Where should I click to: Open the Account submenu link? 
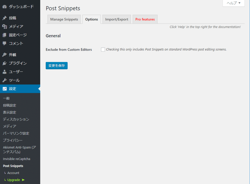(x=13, y=173)
